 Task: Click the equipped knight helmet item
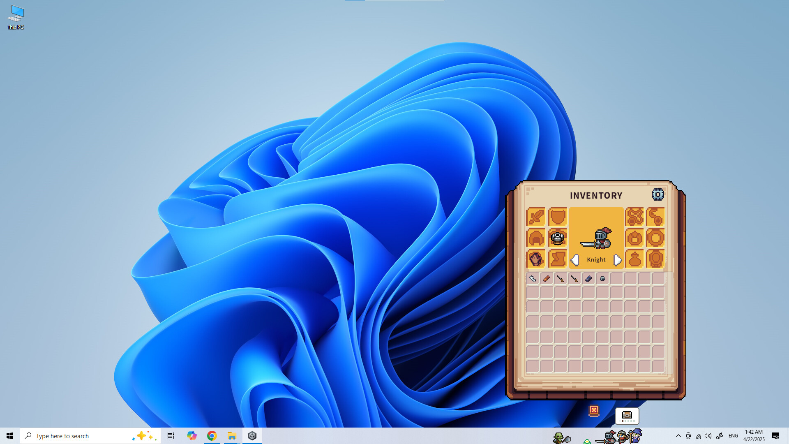(x=557, y=238)
